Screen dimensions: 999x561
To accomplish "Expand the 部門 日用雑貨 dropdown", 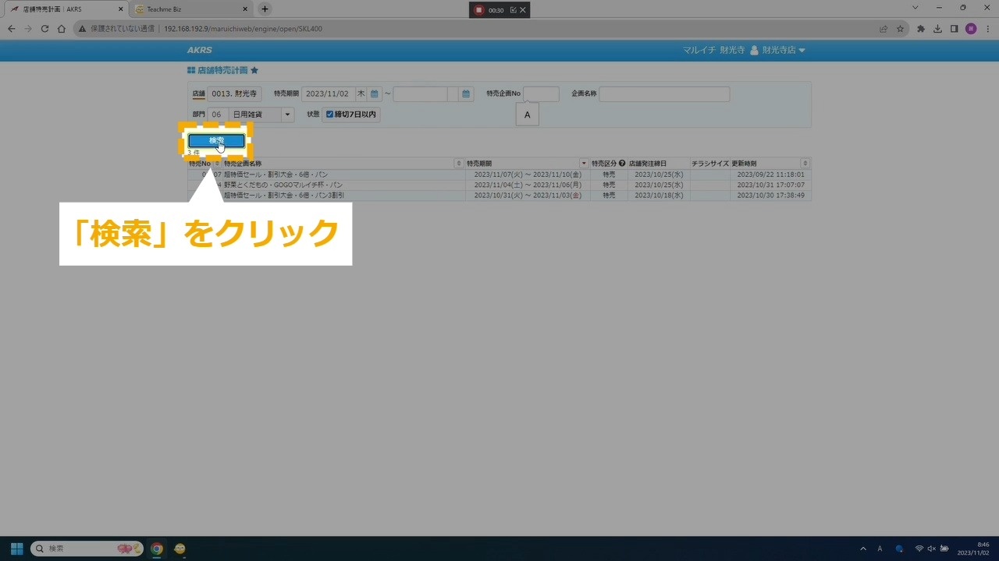I will click(287, 115).
